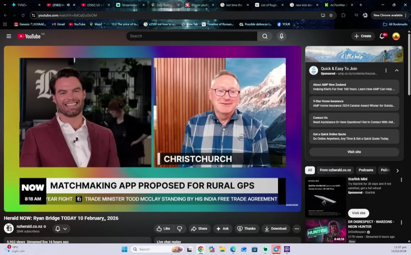Image resolution: width=411 pixels, height=255 pixels.
Task: Open a new Chrome tab
Action: point(361,5)
